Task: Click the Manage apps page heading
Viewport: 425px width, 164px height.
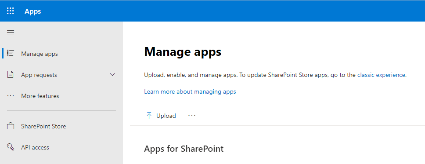Action: [x=183, y=51]
